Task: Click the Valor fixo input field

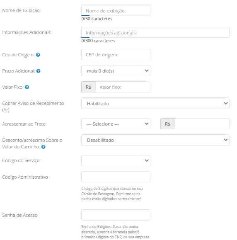Action: tap(123, 87)
